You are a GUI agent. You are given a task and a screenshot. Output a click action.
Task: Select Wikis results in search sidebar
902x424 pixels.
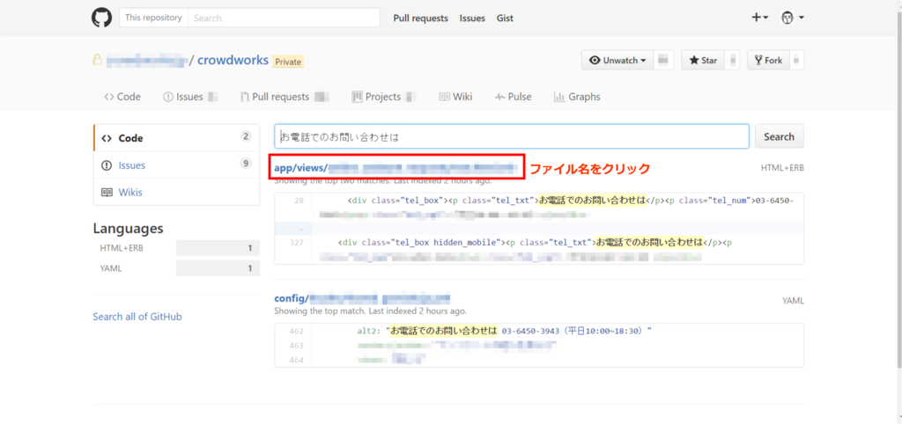coord(176,192)
